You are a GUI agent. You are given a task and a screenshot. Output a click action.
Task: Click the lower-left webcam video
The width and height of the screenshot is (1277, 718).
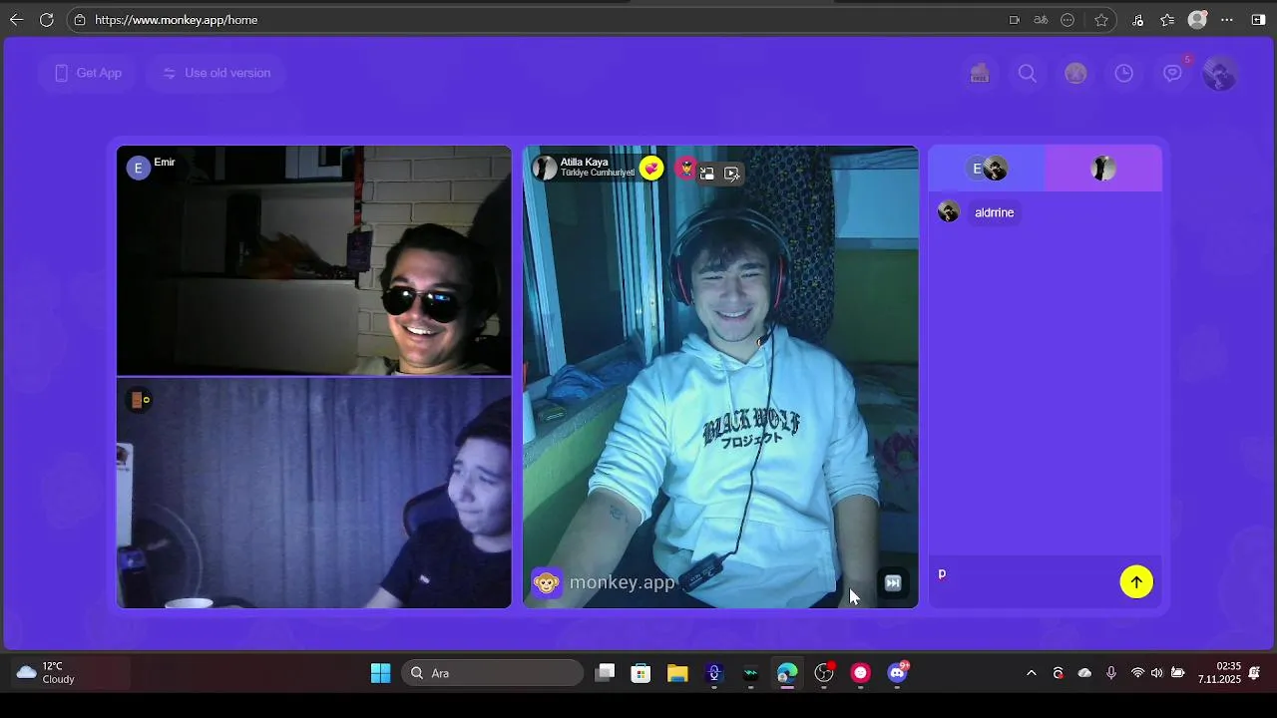[314, 493]
